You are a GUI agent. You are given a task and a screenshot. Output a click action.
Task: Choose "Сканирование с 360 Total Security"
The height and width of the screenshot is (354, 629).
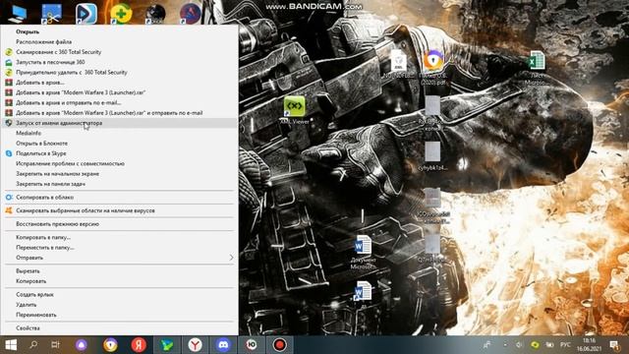pyautogui.click(x=59, y=52)
